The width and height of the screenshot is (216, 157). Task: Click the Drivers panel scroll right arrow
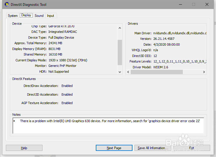point(204,72)
